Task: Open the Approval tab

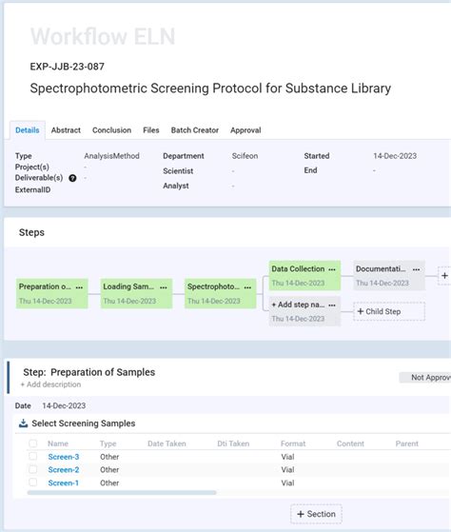Action: click(x=245, y=130)
